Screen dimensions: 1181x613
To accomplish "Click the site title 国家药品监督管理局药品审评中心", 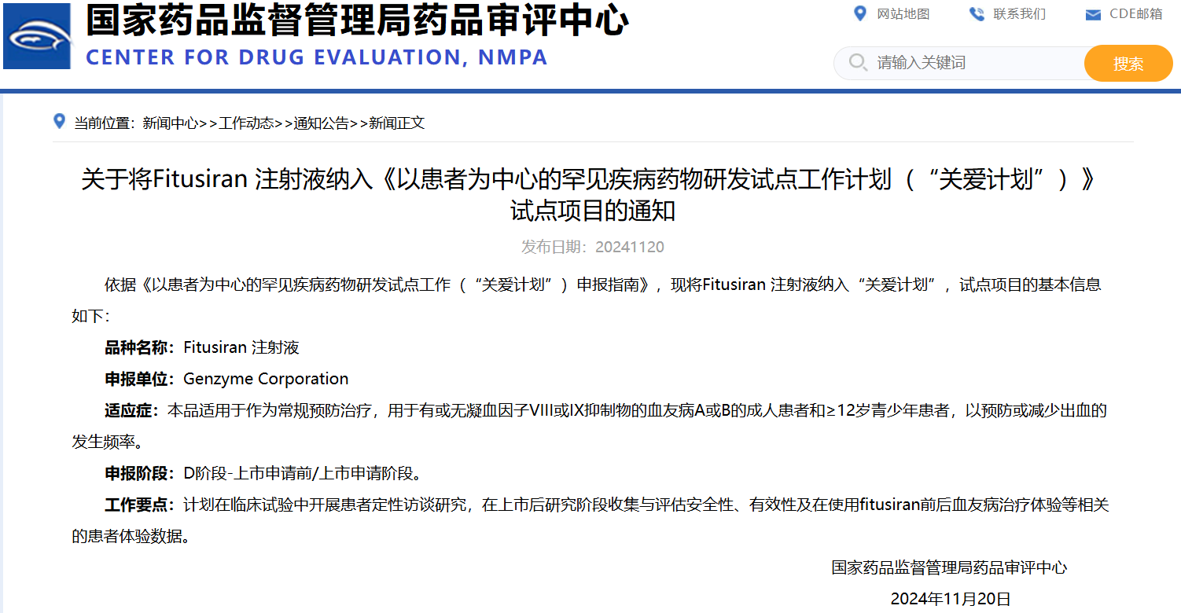I will tap(357, 20).
